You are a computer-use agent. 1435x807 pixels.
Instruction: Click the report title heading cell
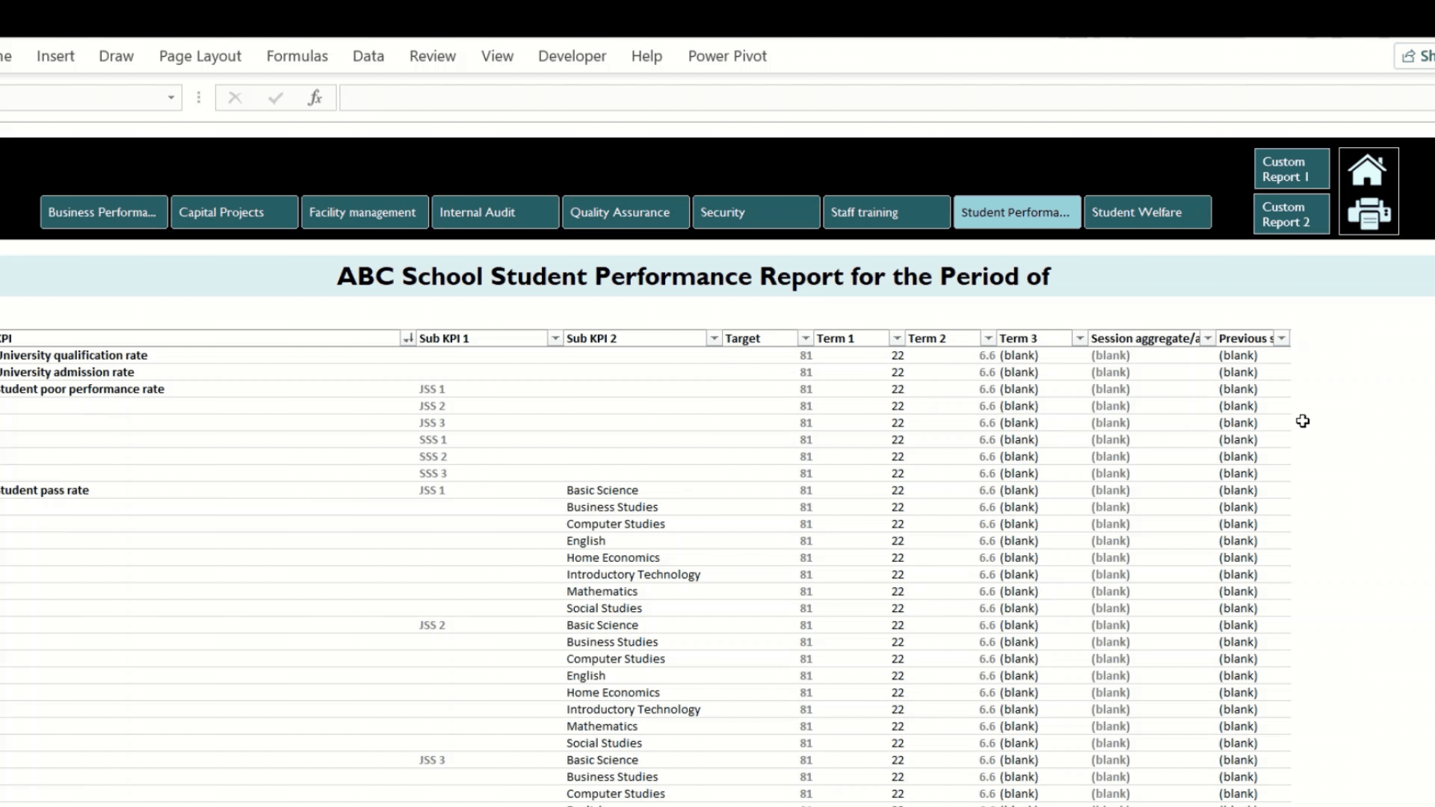693,276
